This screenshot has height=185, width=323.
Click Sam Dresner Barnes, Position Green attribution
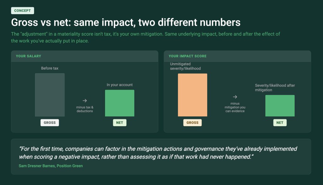[x=51, y=166]
